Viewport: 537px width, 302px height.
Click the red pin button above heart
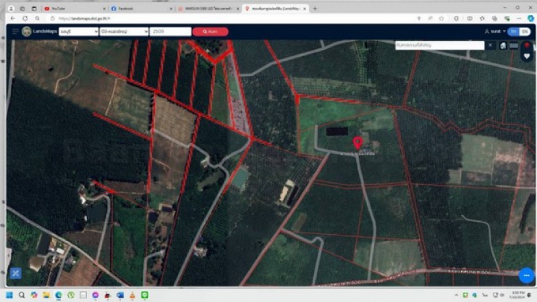(527, 46)
